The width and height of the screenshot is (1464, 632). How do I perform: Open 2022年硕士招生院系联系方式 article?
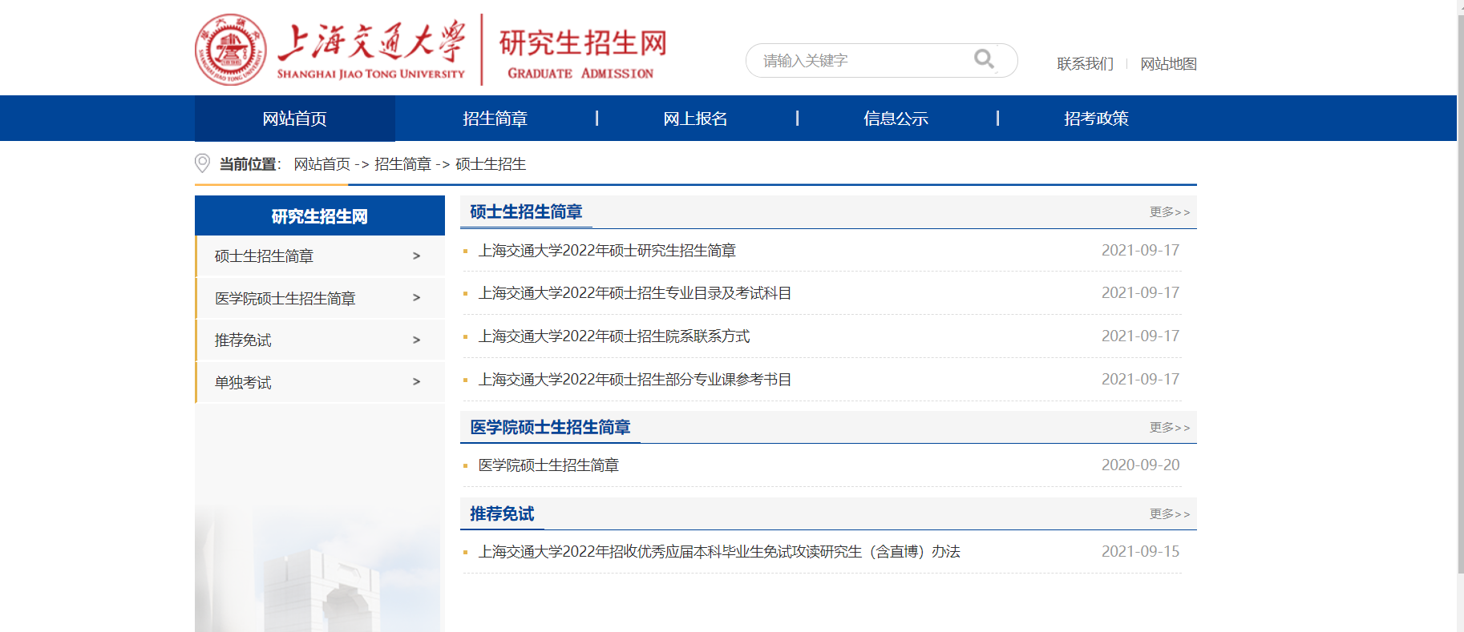click(614, 336)
